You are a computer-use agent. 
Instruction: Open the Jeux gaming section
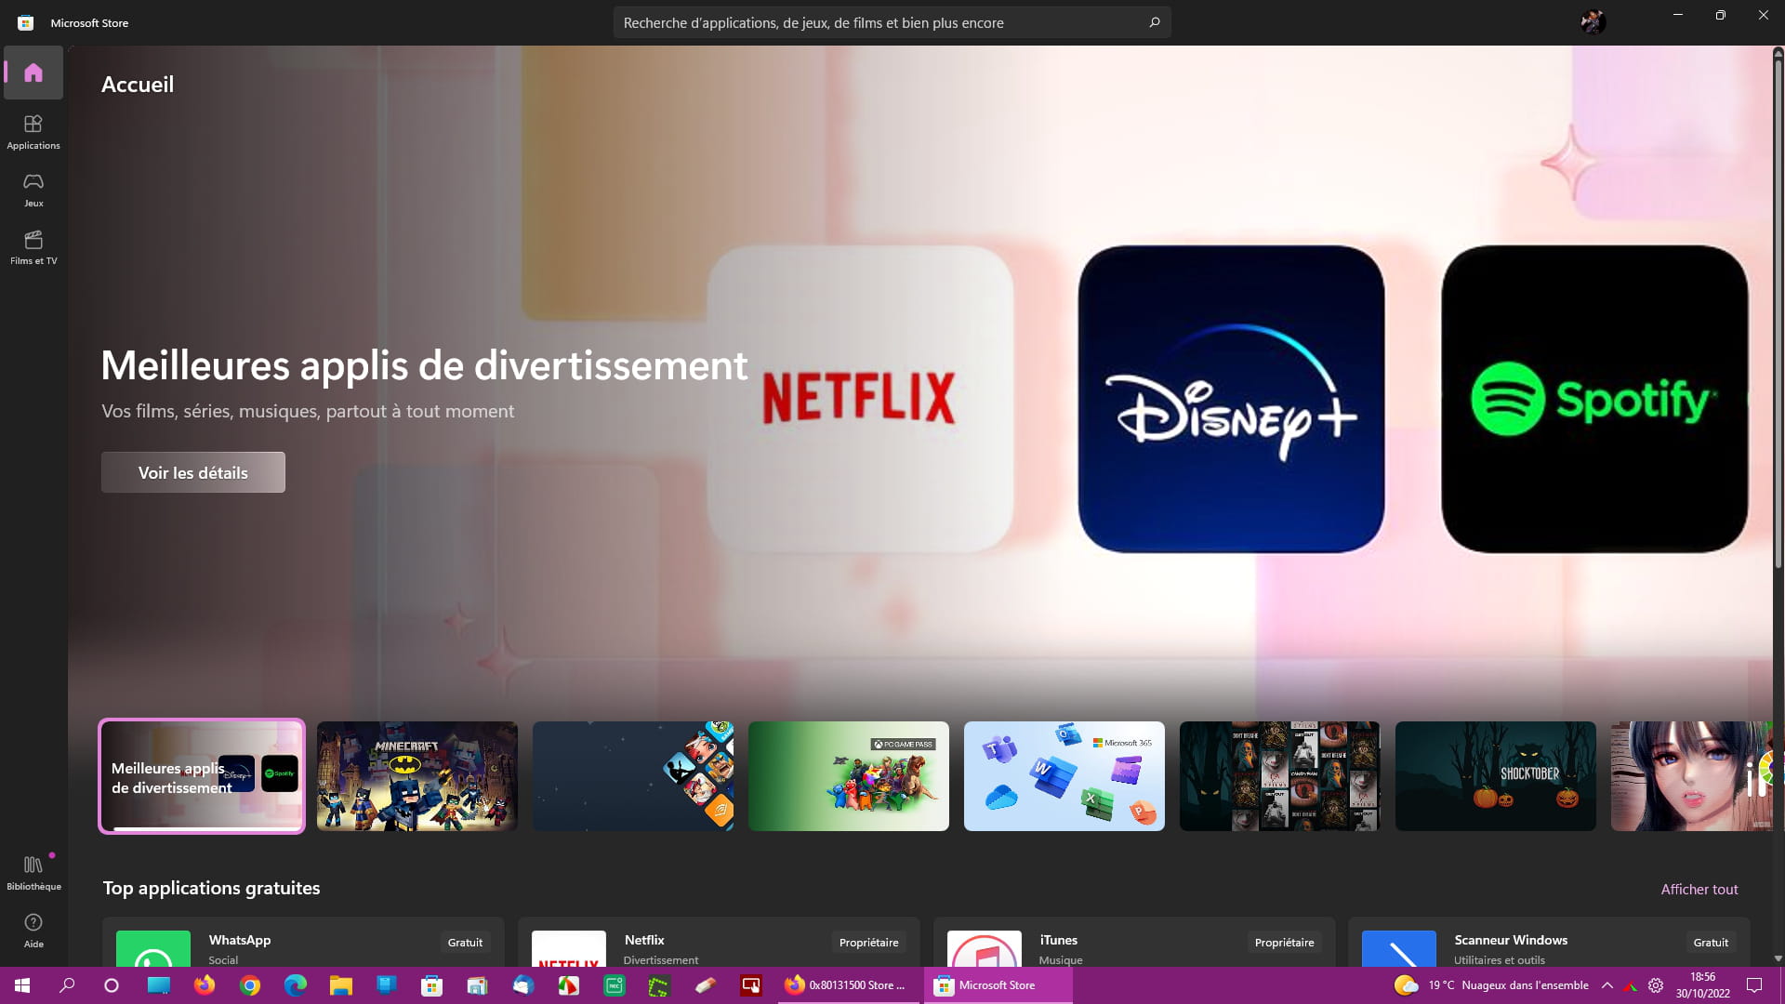(33, 190)
